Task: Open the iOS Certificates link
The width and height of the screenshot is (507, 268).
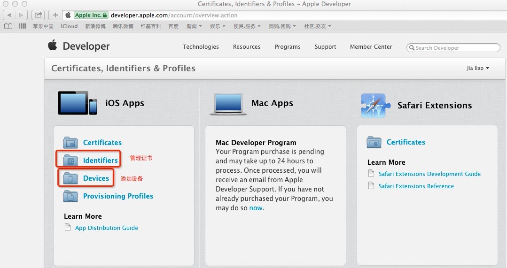Action: point(102,142)
